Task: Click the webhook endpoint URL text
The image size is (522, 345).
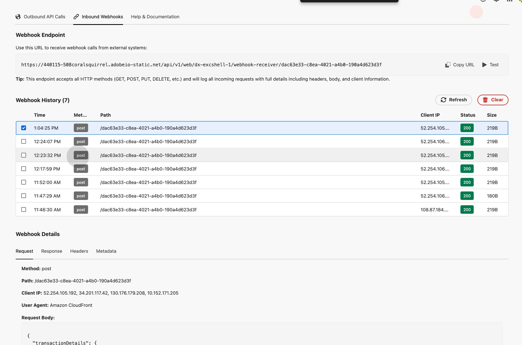Action: click(x=201, y=65)
